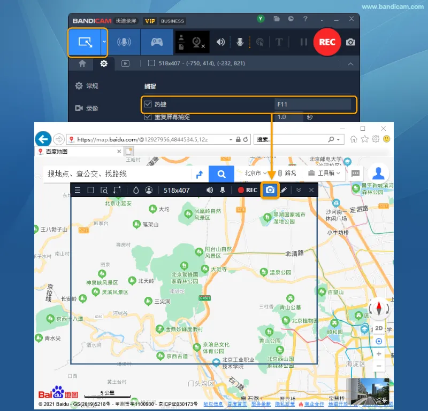Screen dimensions: 428x411
Task: Go back in the browser
Action: pos(43,139)
